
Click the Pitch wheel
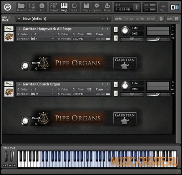6,156
